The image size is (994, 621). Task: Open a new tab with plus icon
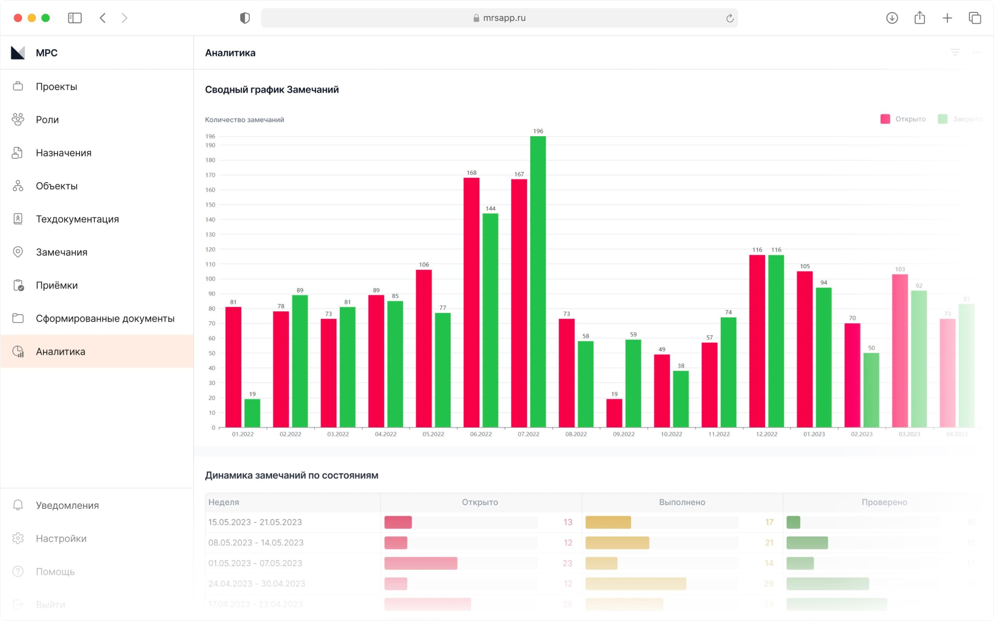tap(947, 18)
